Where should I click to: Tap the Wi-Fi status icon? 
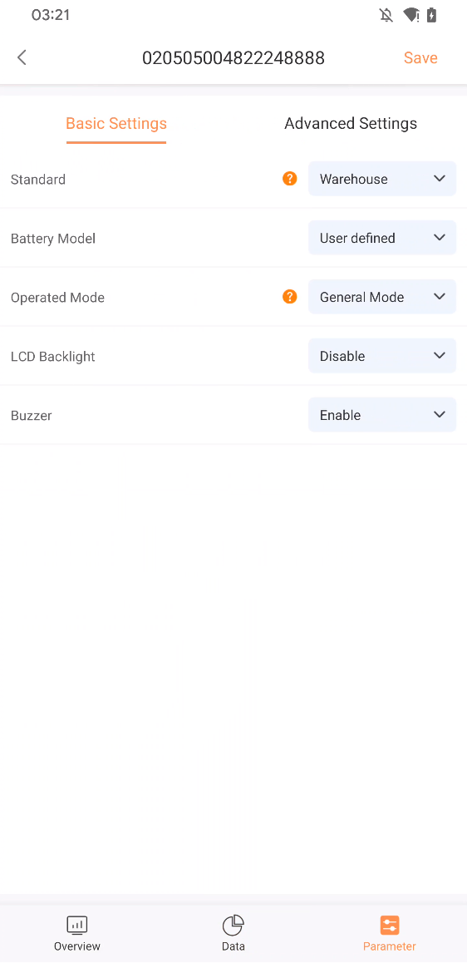(410, 15)
